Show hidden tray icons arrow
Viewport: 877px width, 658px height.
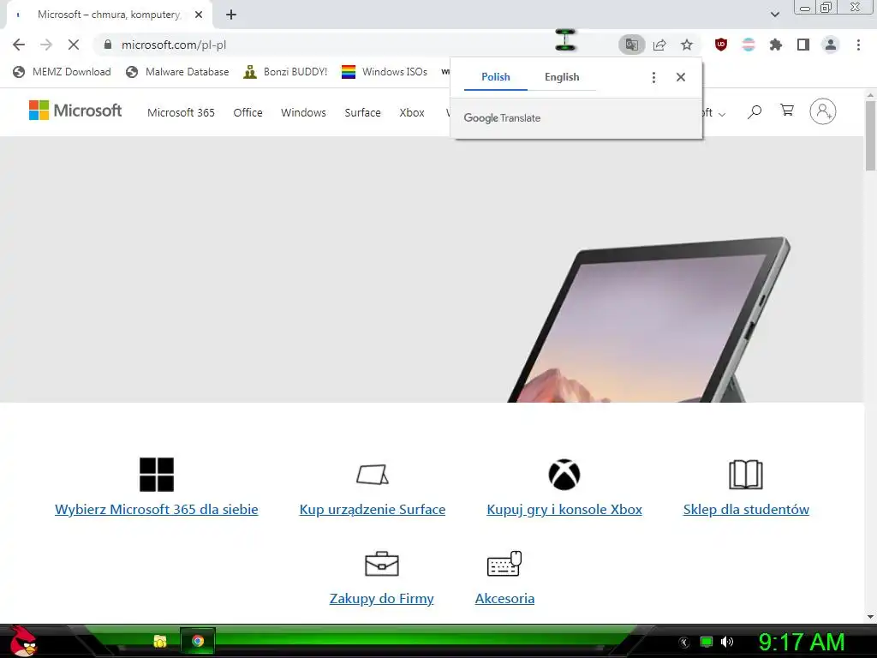pyautogui.click(x=684, y=643)
